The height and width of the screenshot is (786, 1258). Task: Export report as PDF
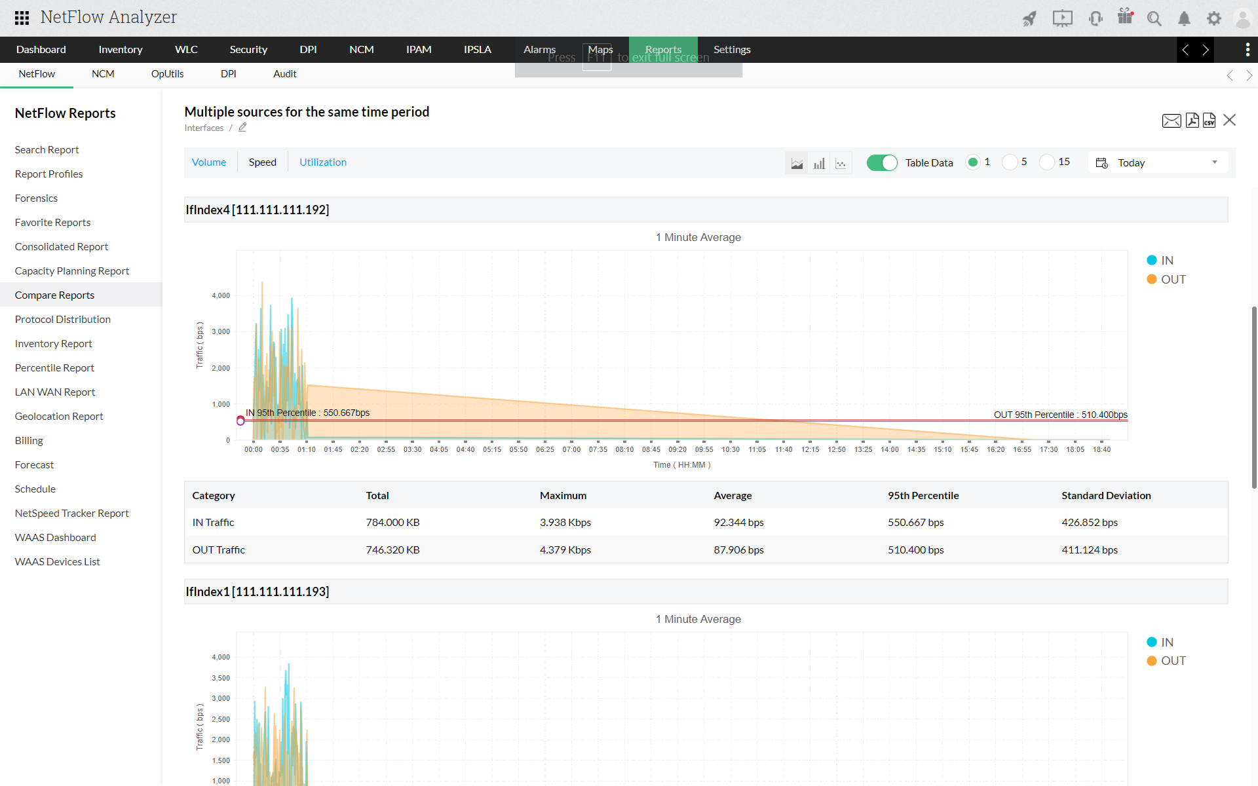pyautogui.click(x=1192, y=121)
